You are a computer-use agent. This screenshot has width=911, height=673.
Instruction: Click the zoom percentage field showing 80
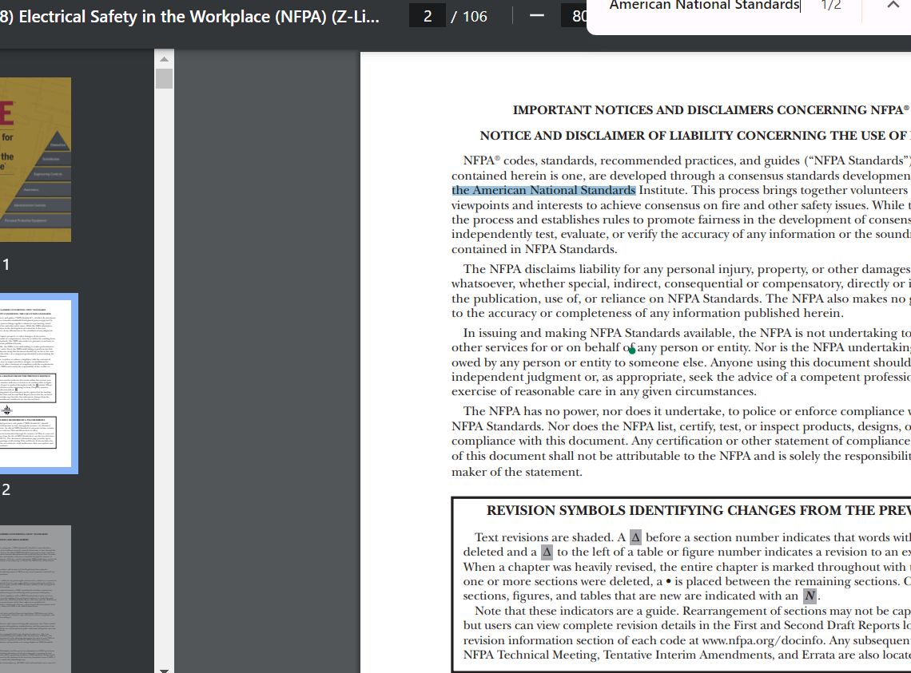tap(577, 14)
